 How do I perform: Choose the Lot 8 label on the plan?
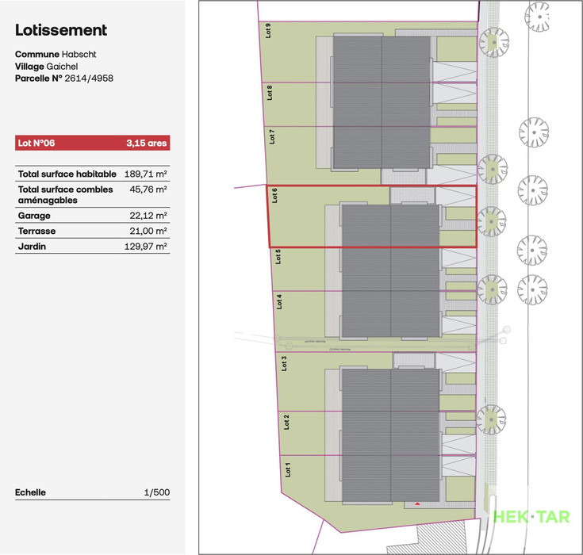pyautogui.click(x=270, y=92)
